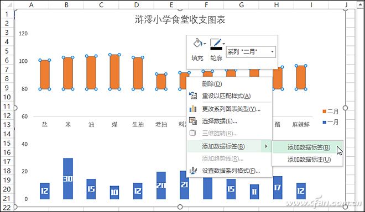Select column header H
365x212 pixels.
[x=277, y=4]
